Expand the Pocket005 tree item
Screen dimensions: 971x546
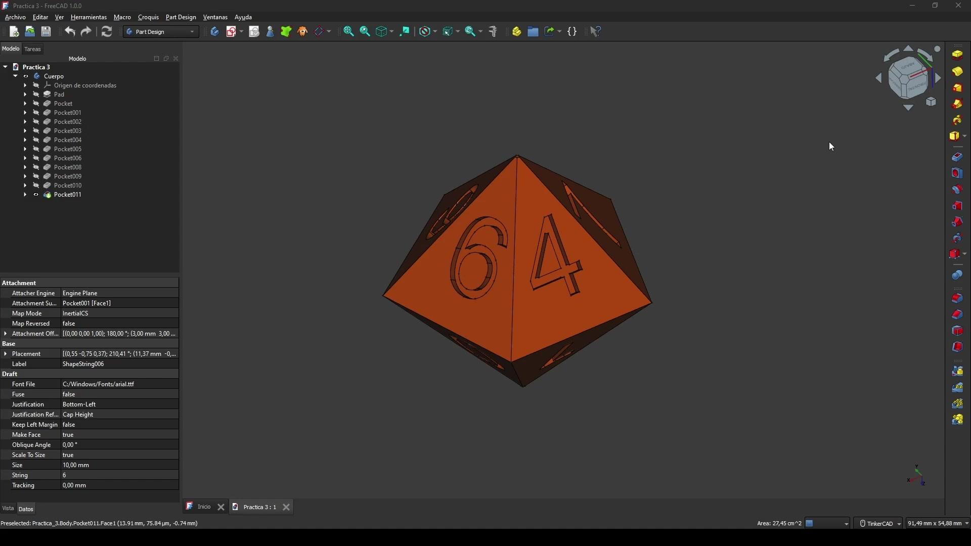point(25,149)
